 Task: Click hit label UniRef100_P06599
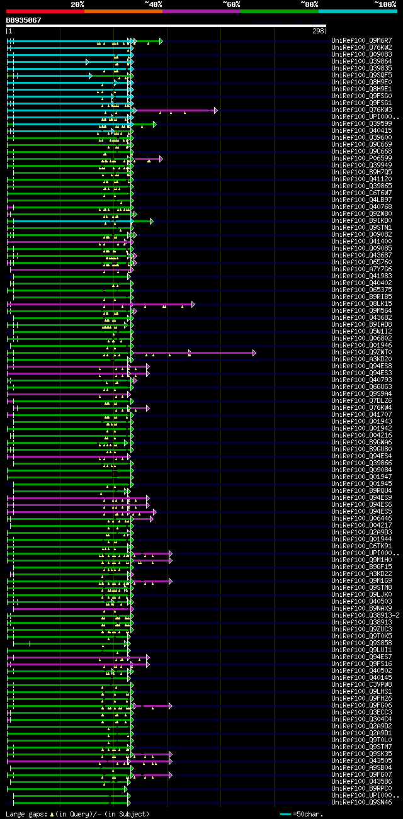[361, 159]
